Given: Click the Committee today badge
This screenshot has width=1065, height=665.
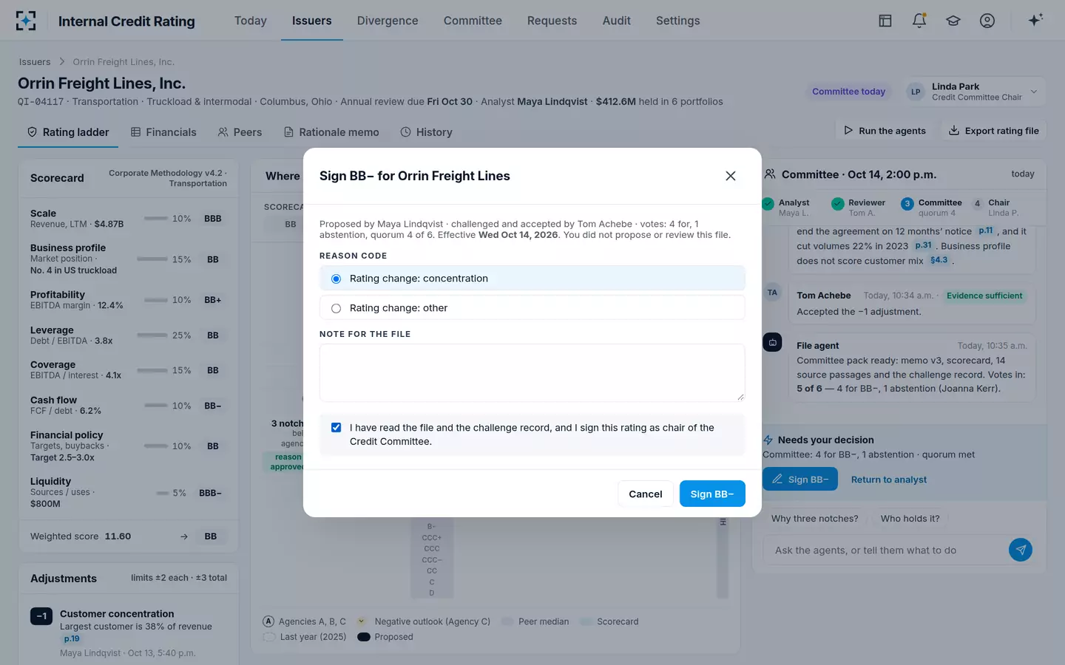Looking at the screenshot, I should tap(848, 92).
